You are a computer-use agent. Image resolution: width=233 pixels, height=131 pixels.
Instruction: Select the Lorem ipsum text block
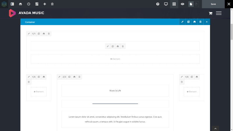tap(115, 119)
